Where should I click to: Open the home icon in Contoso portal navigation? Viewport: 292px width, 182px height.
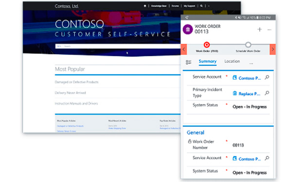145,6
